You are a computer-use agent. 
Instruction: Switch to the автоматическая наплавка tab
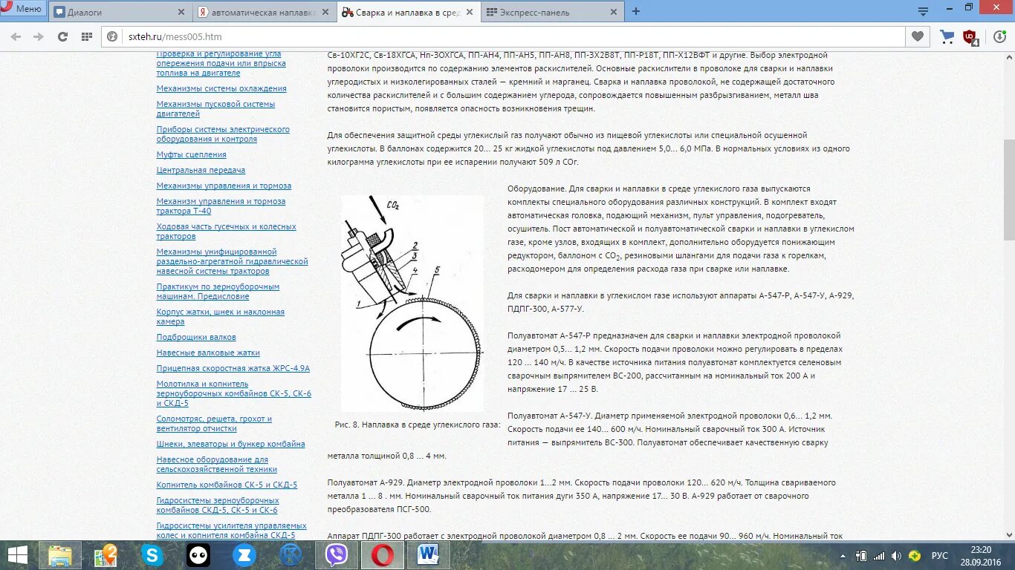pos(265,12)
